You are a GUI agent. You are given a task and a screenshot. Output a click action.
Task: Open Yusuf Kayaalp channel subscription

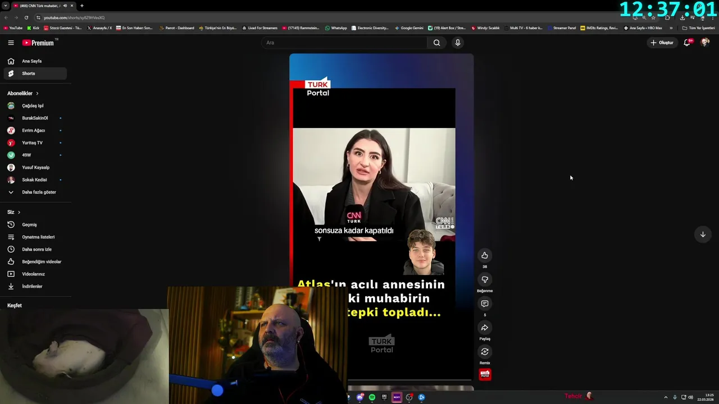(x=35, y=167)
